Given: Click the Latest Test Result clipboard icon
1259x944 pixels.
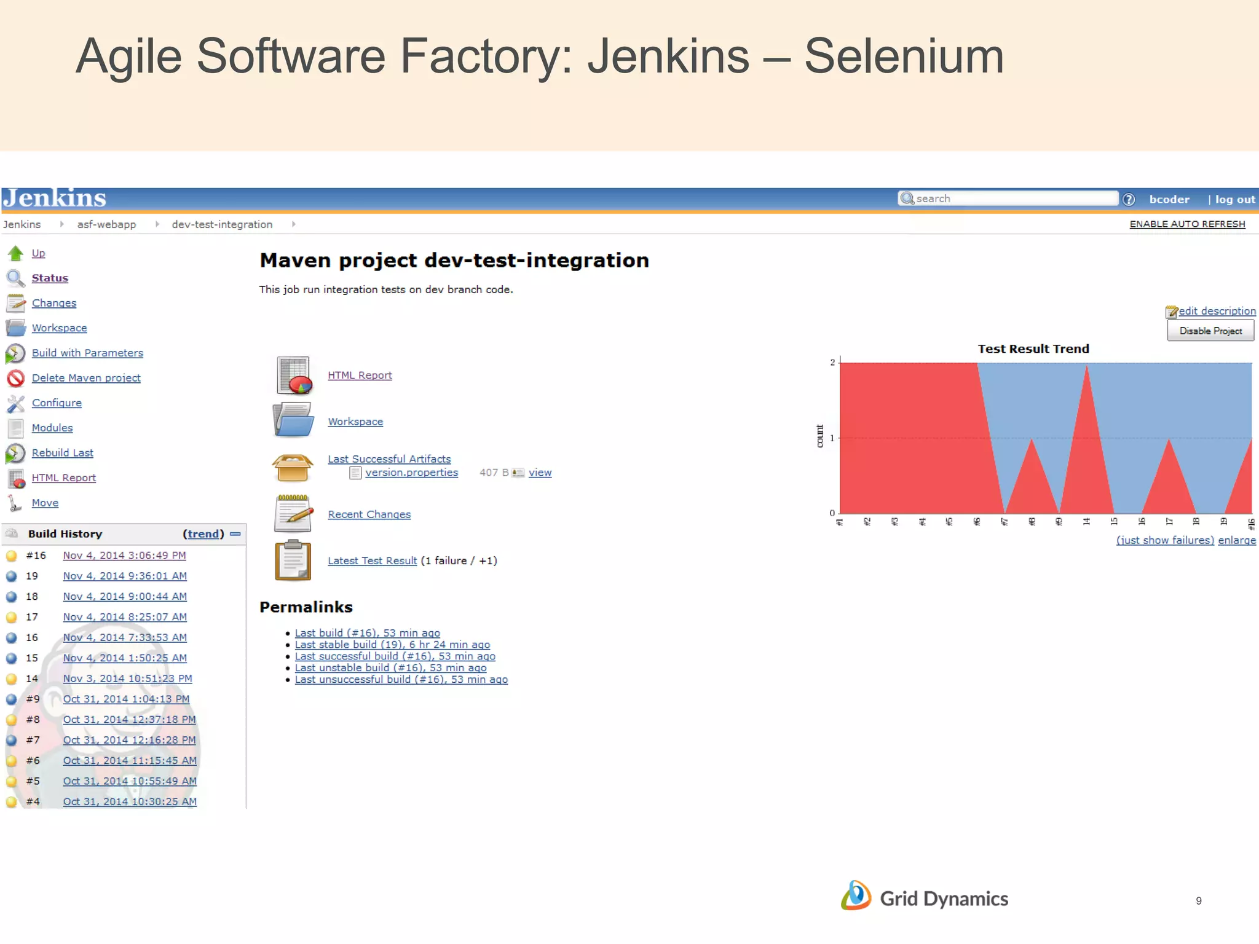Looking at the screenshot, I should [x=293, y=560].
